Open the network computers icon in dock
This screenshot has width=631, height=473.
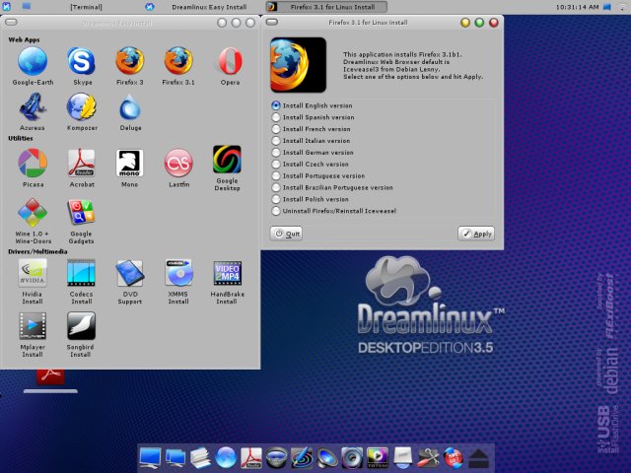175,458
